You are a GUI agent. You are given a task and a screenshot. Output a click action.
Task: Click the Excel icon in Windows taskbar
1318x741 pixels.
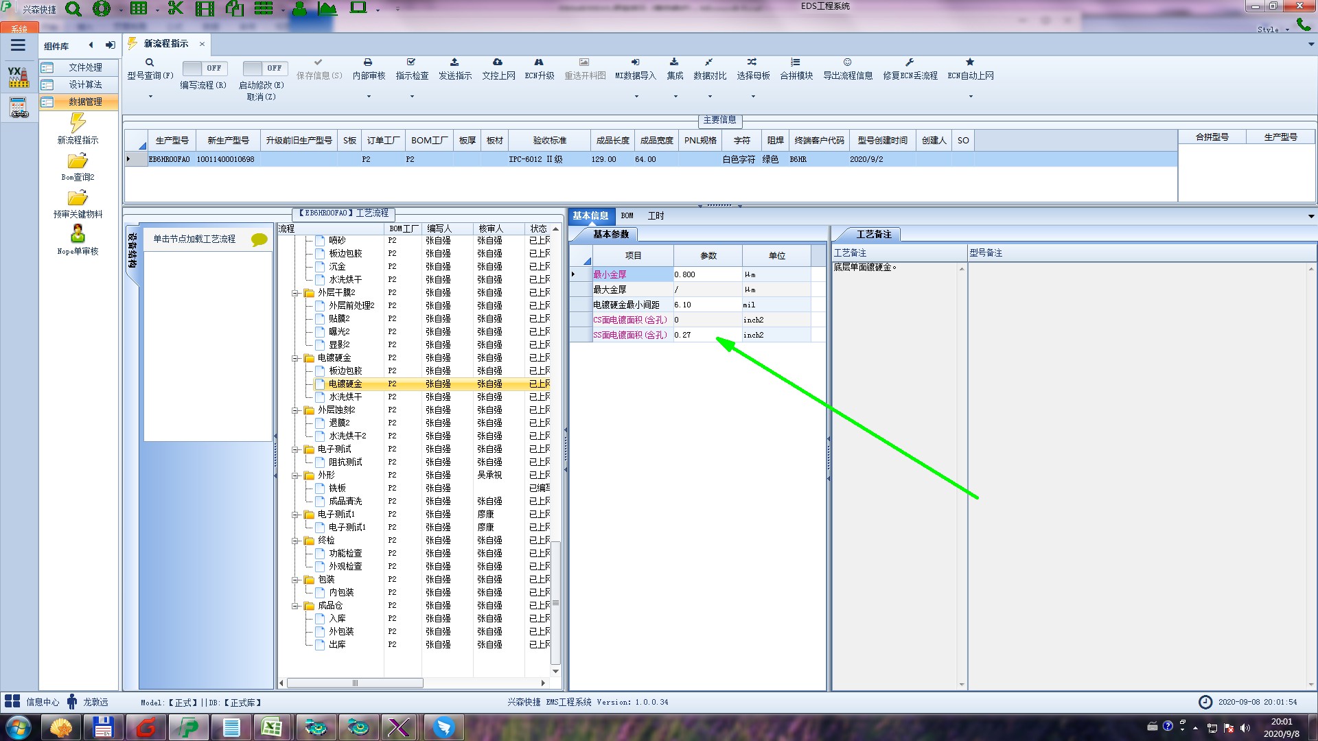(x=272, y=727)
